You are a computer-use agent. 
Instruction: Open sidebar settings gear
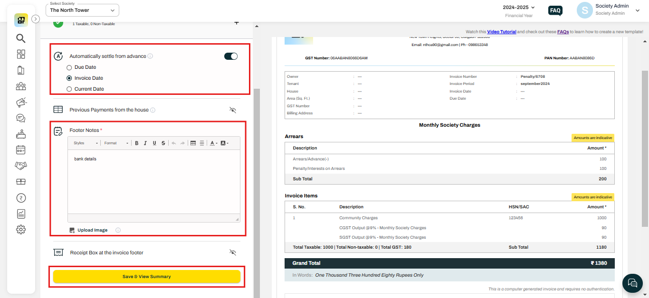click(x=20, y=229)
